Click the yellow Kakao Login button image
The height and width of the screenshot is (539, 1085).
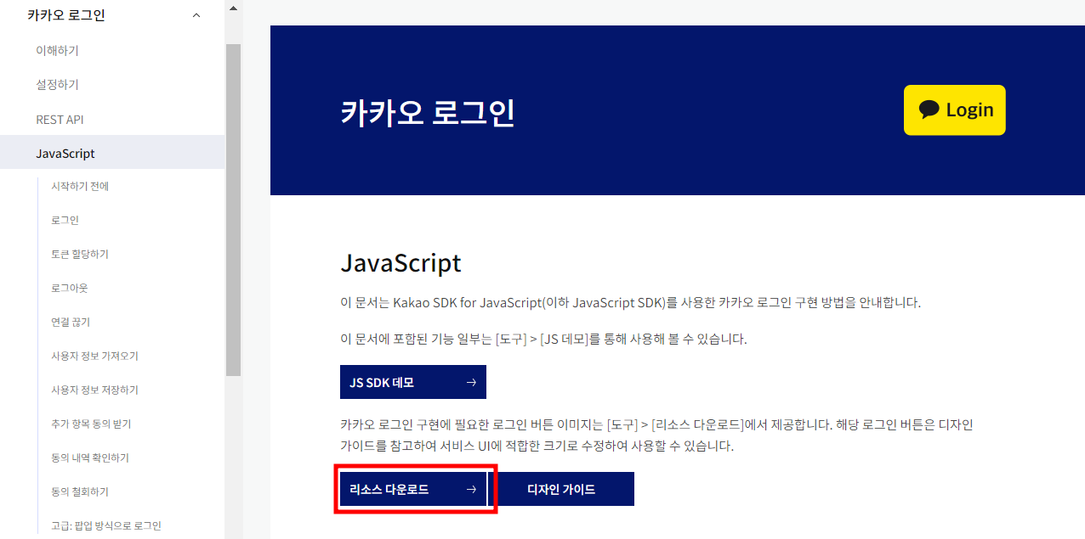pos(955,110)
